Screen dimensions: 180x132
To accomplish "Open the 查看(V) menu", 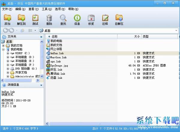I will click(34, 9).
